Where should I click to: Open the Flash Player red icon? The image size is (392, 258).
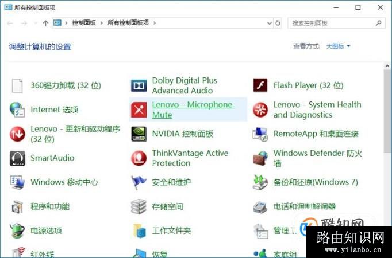coord(260,85)
